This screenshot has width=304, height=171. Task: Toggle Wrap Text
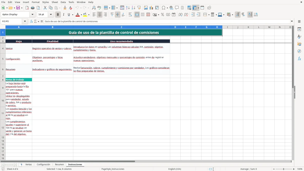130,15
